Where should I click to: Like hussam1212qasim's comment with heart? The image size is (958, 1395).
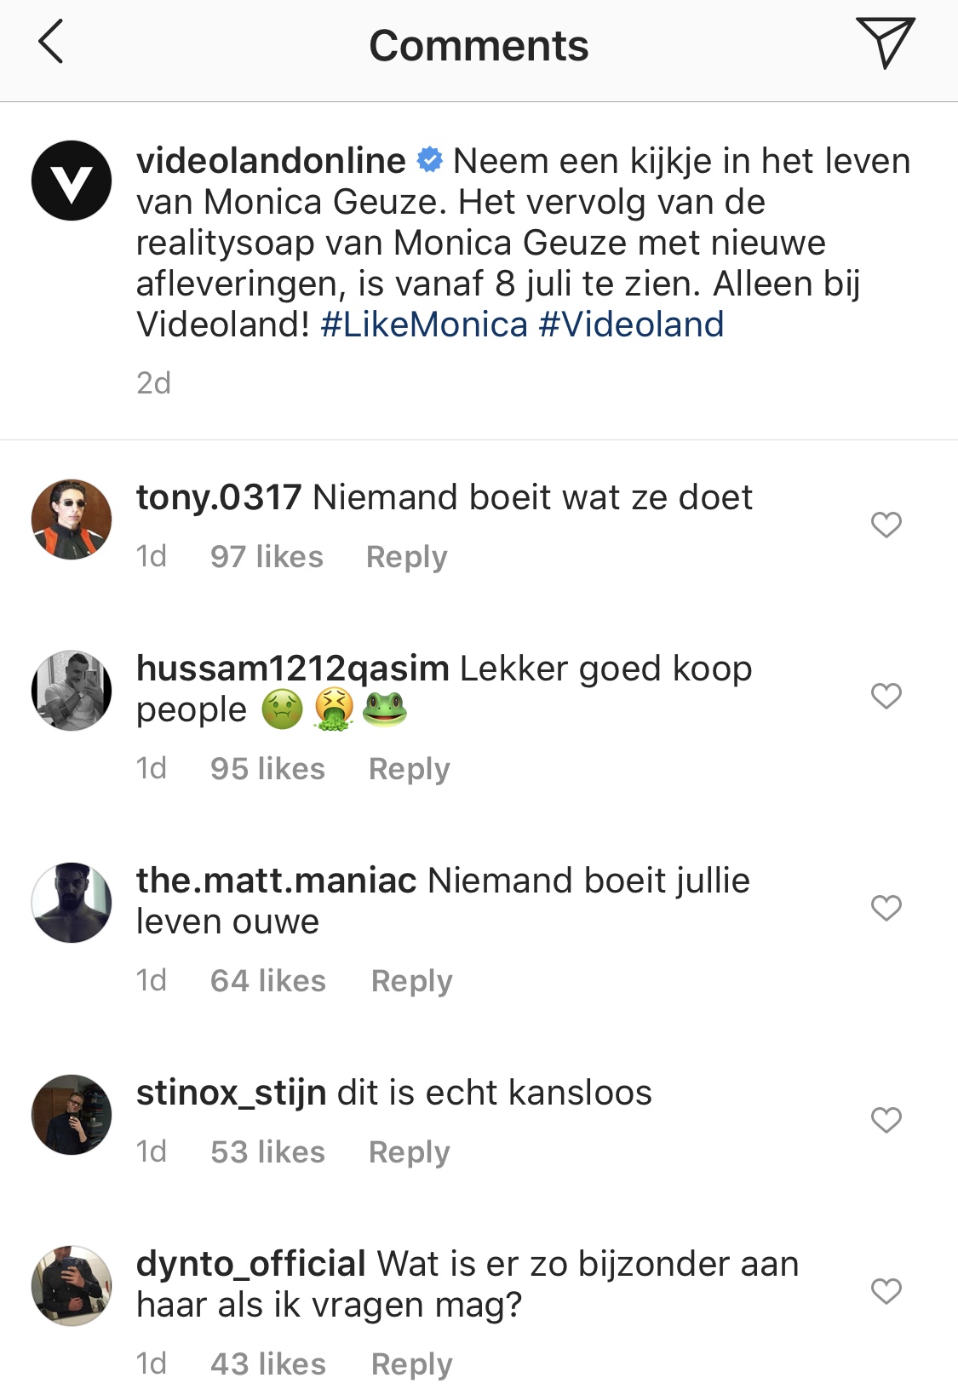click(x=886, y=696)
